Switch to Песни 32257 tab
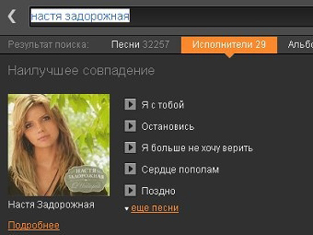The width and height of the screenshot is (313, 235). pyautogui.click(x=141, y=44)
